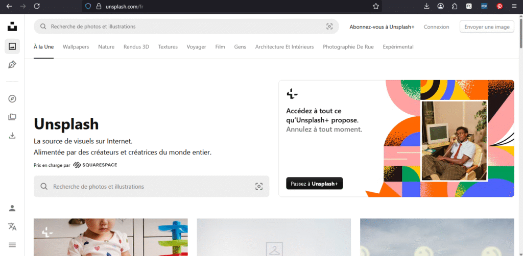The width and height of the screenshot is (523, 256).
Task: Open the Illustrations pen icon in sidebar
Action: click(12, 65)
